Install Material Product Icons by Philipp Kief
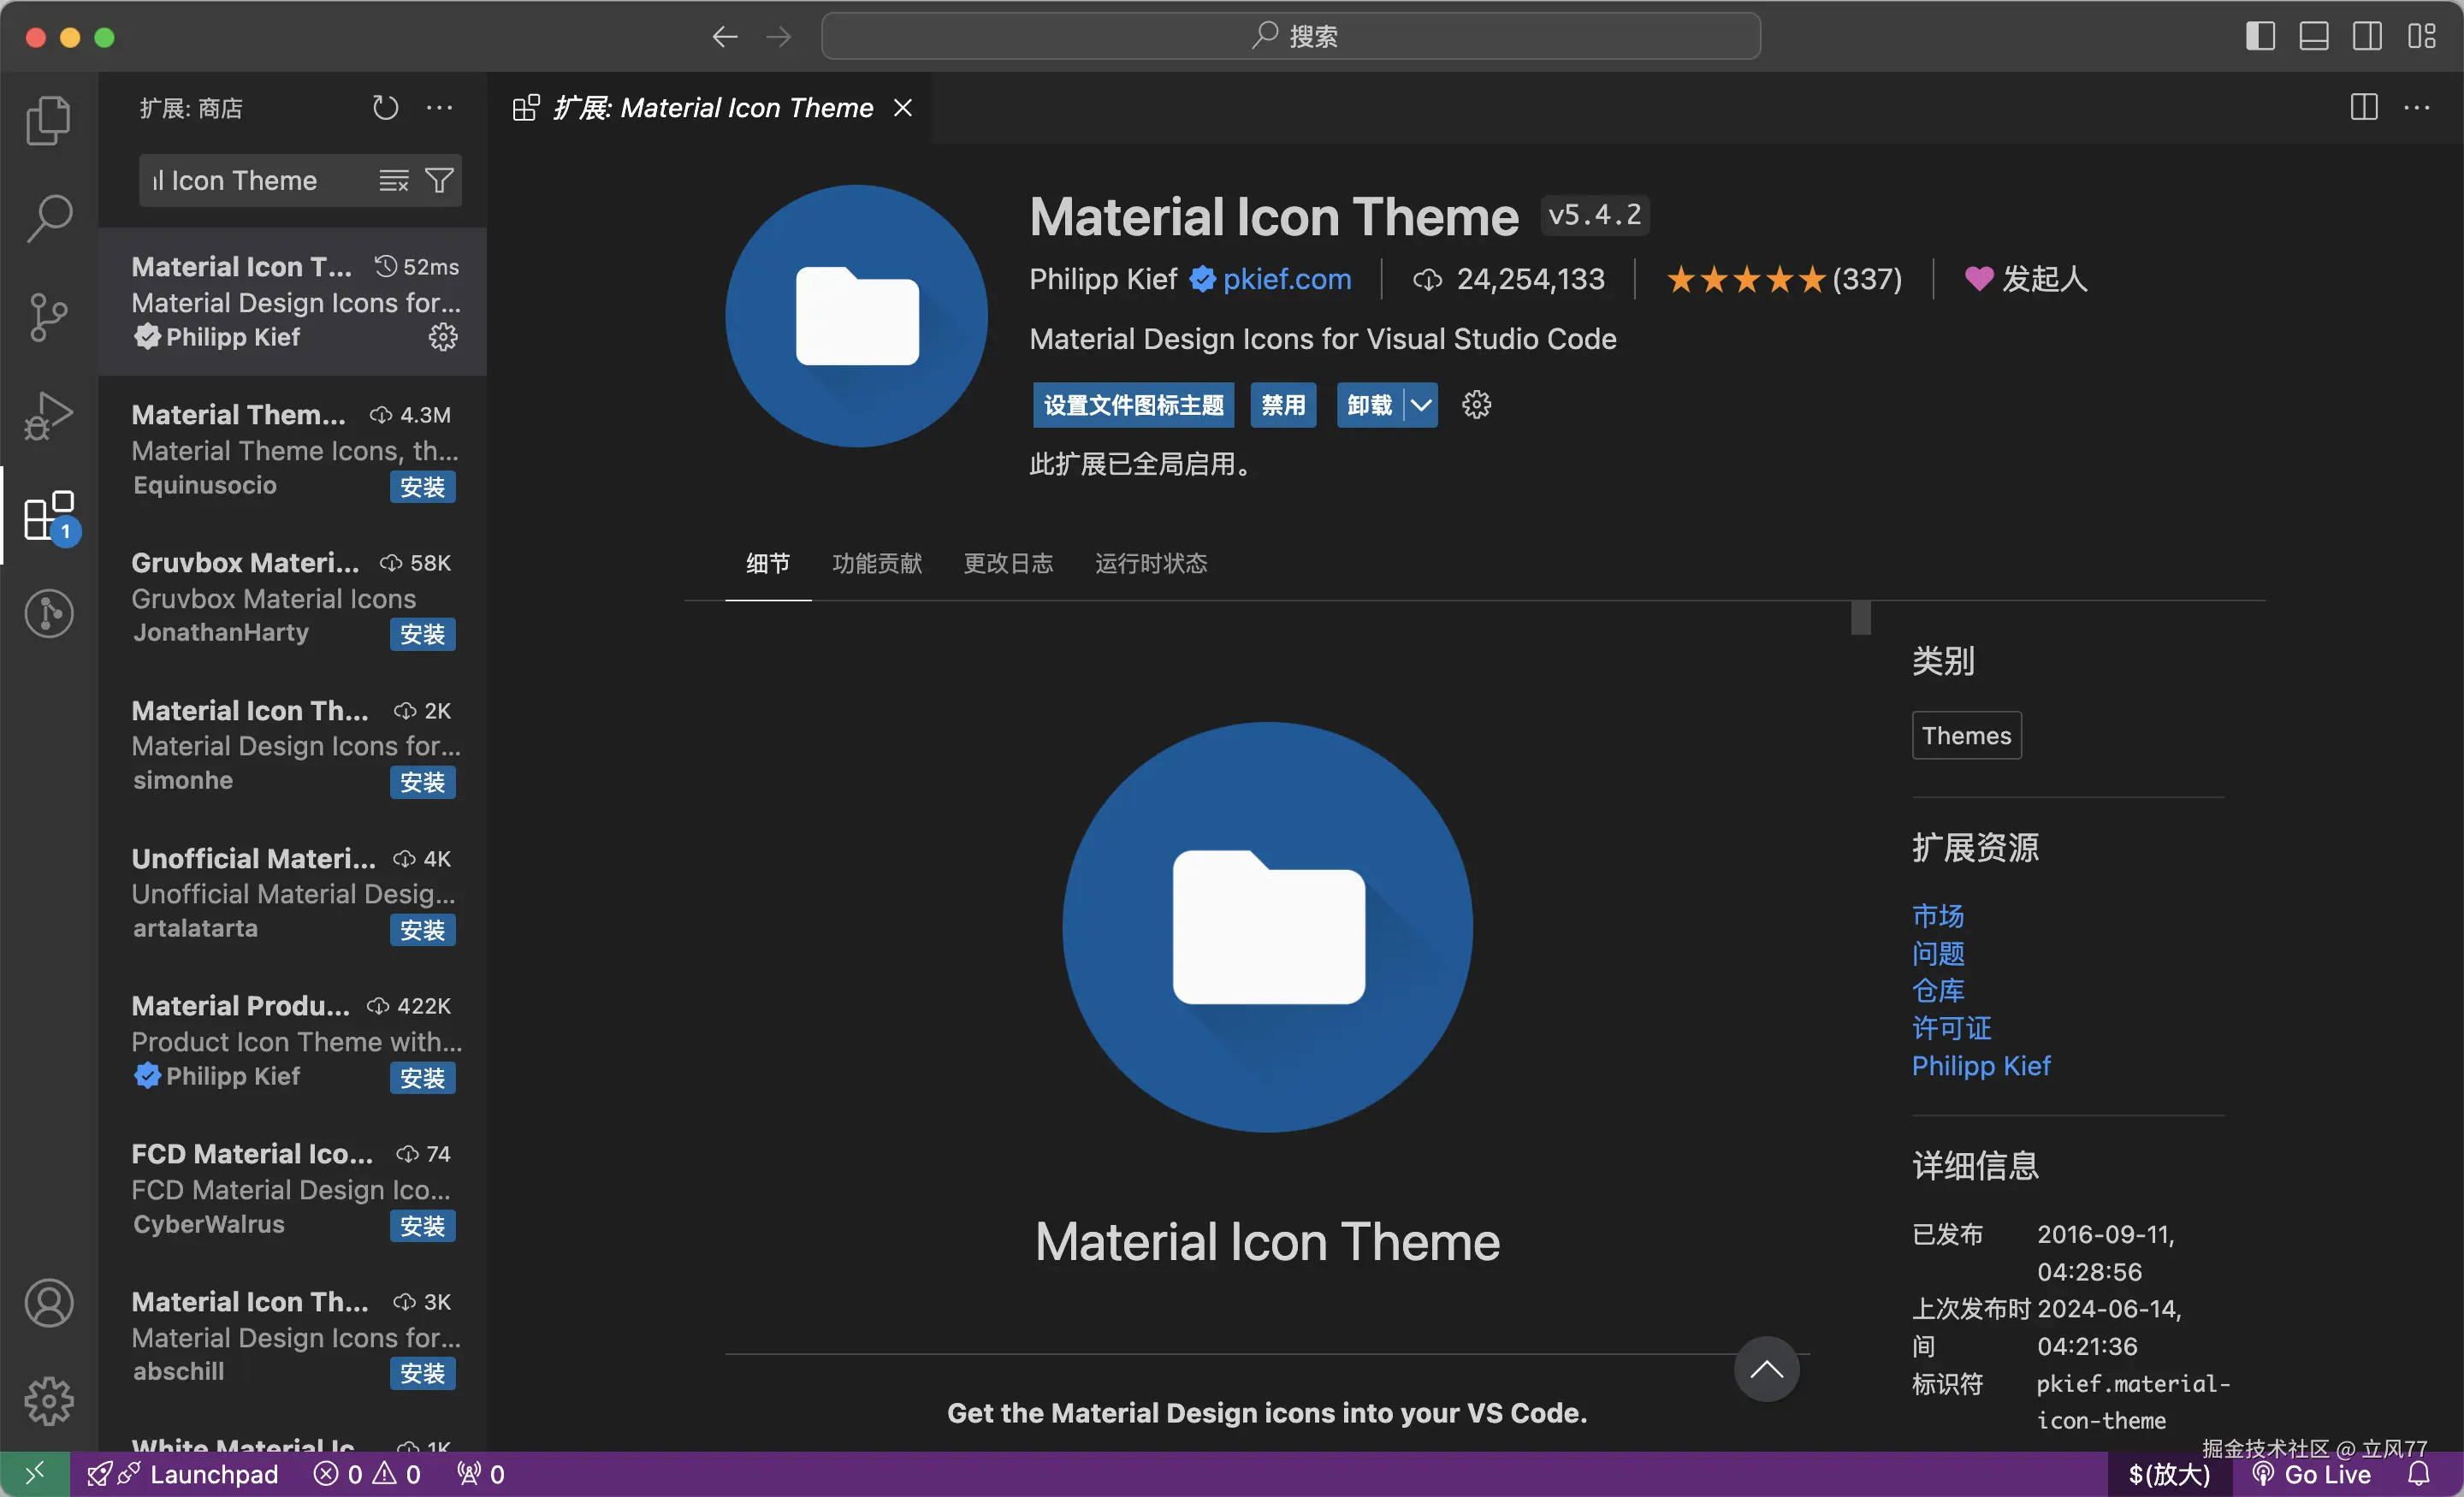 coord(422,1079)
